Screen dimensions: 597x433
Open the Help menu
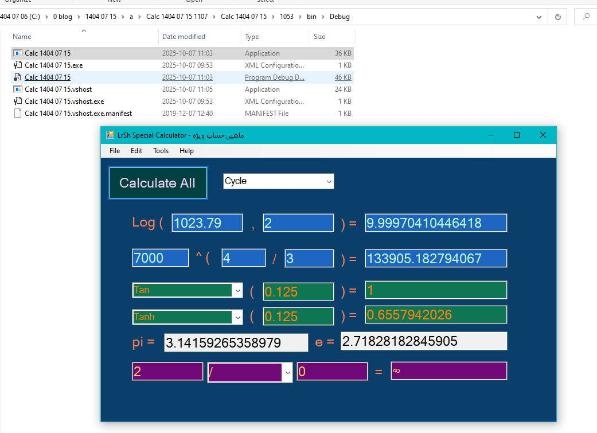(186, 151)
